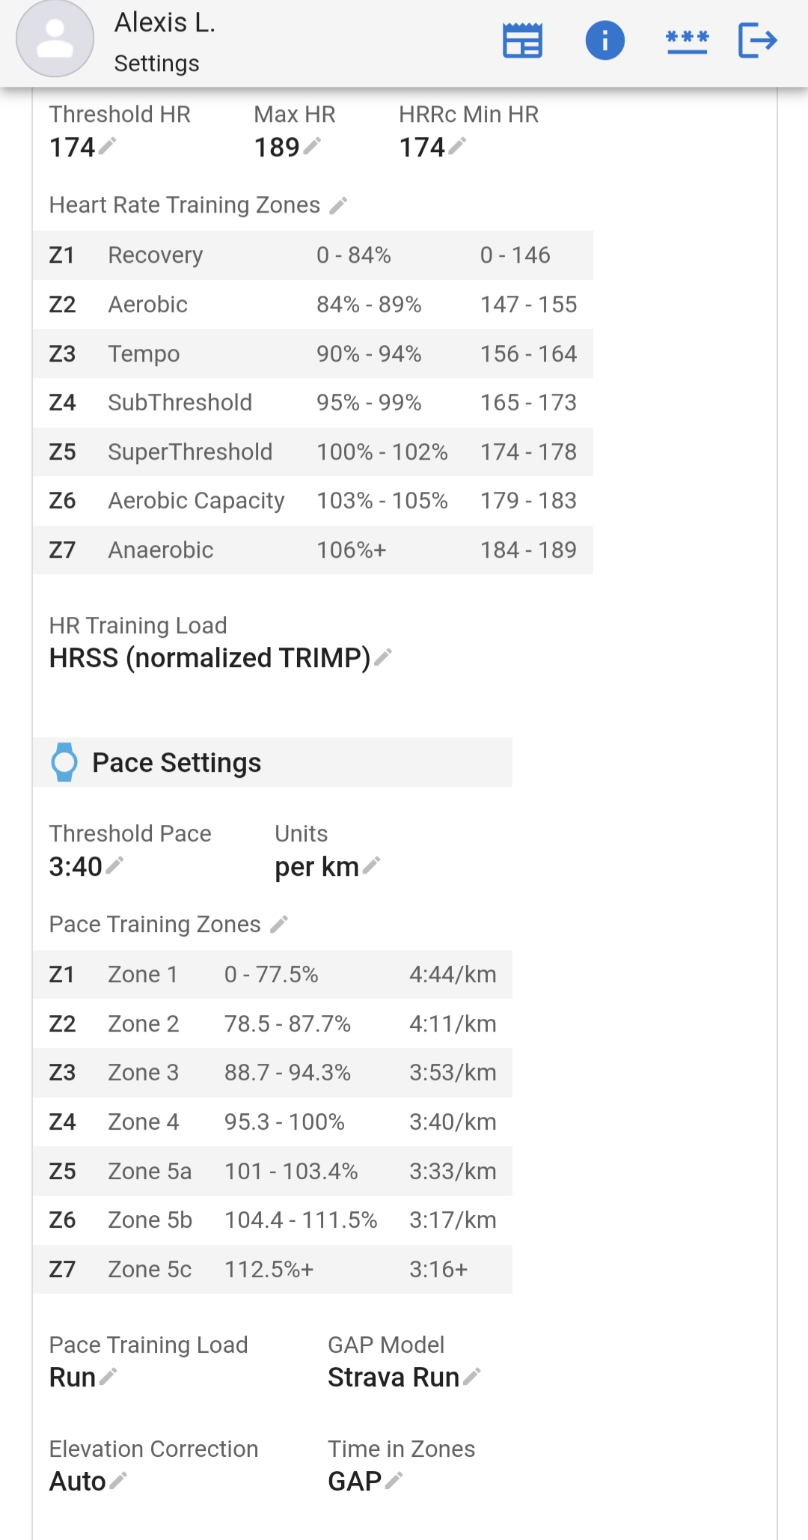The height and width of the screenshot is (1540, 808).
Task: Click the blue info icon
Action: (x=605, y=40)
